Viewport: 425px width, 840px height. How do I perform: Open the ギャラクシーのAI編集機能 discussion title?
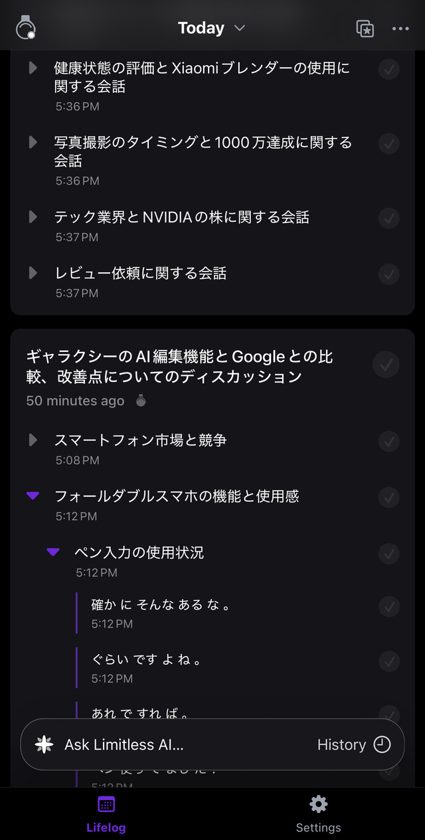pos(179,367)
